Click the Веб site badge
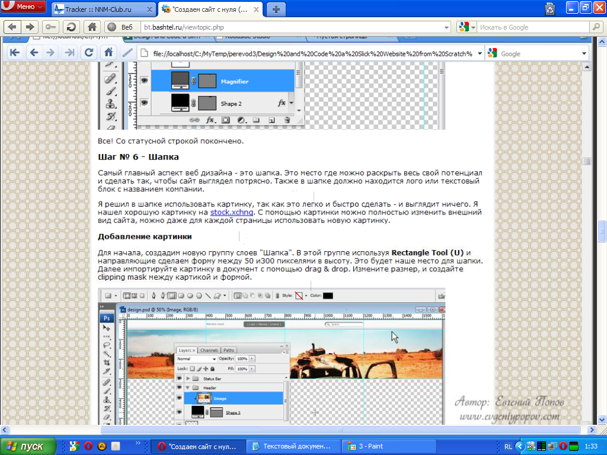607x455 pixels. [121, 27]
